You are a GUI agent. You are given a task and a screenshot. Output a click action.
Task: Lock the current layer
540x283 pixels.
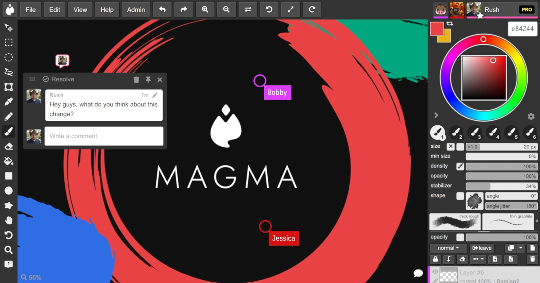435,259
